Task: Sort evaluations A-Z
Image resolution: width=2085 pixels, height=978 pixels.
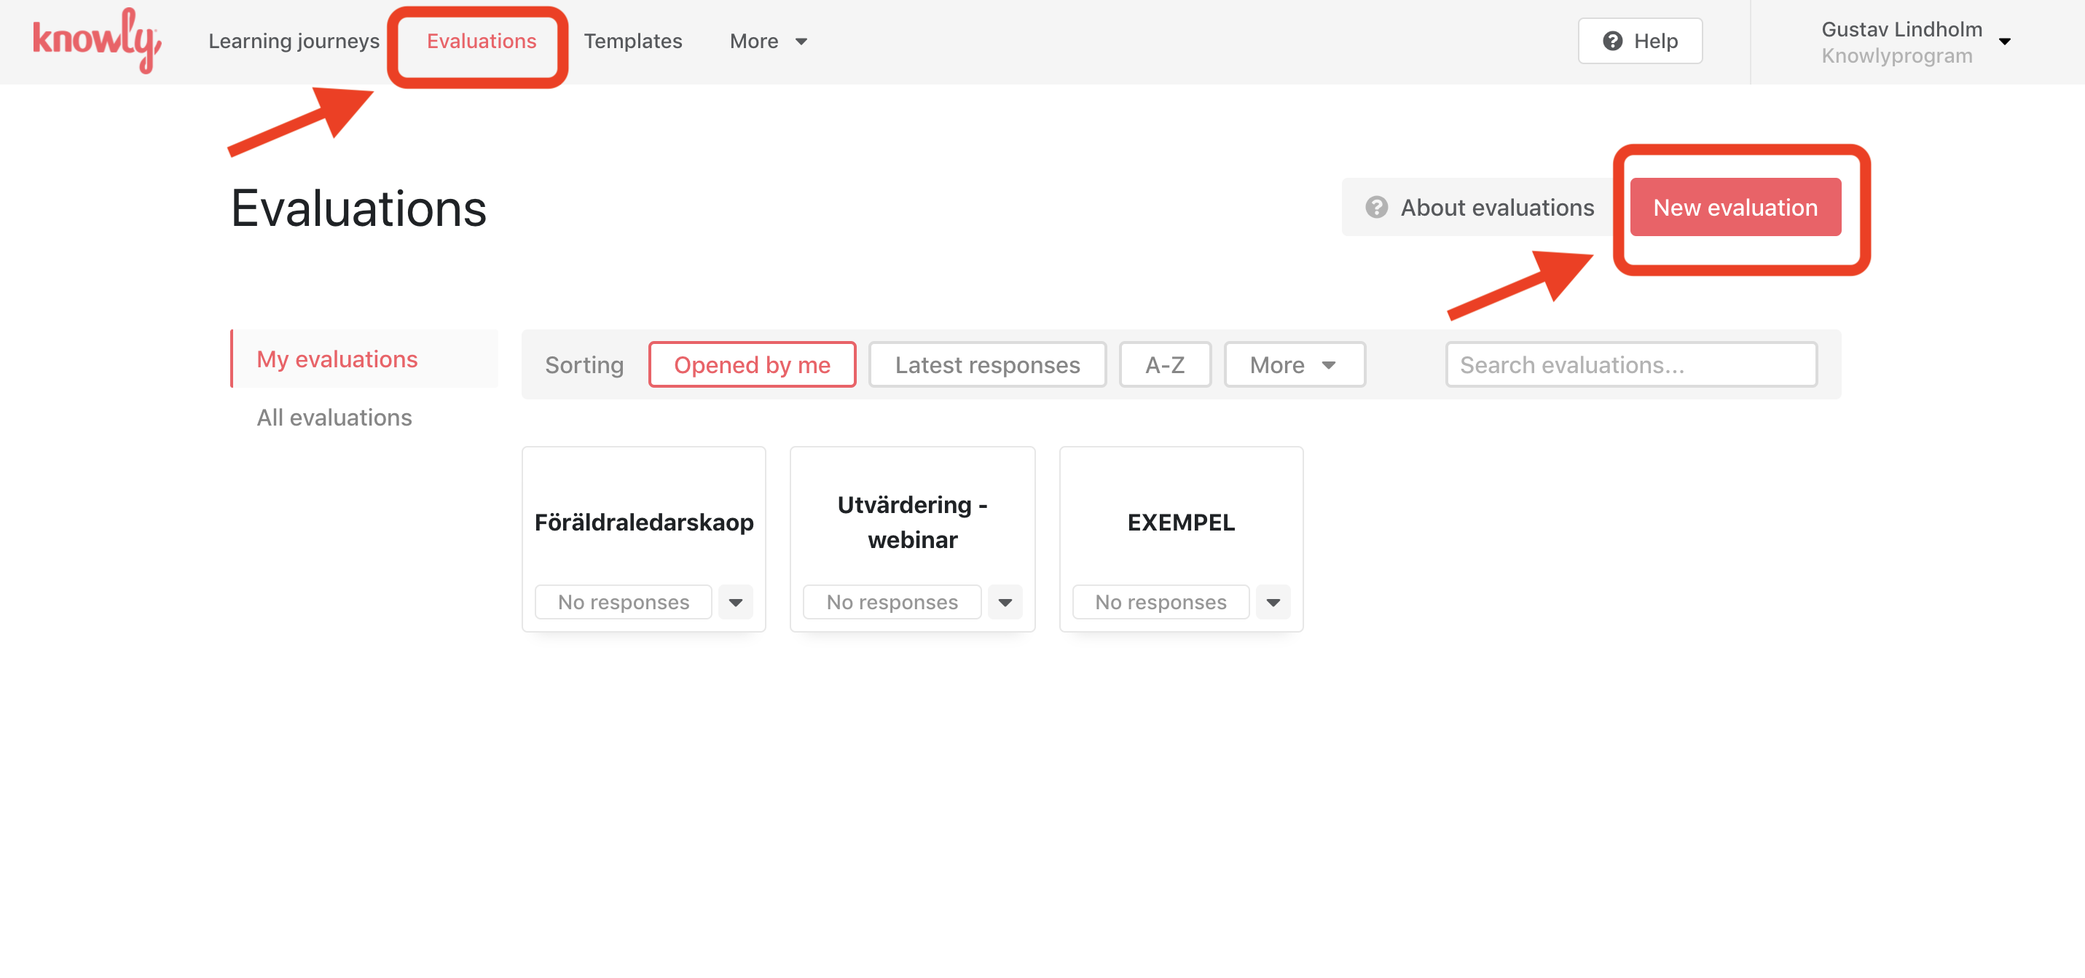Action: point(1164,365)
